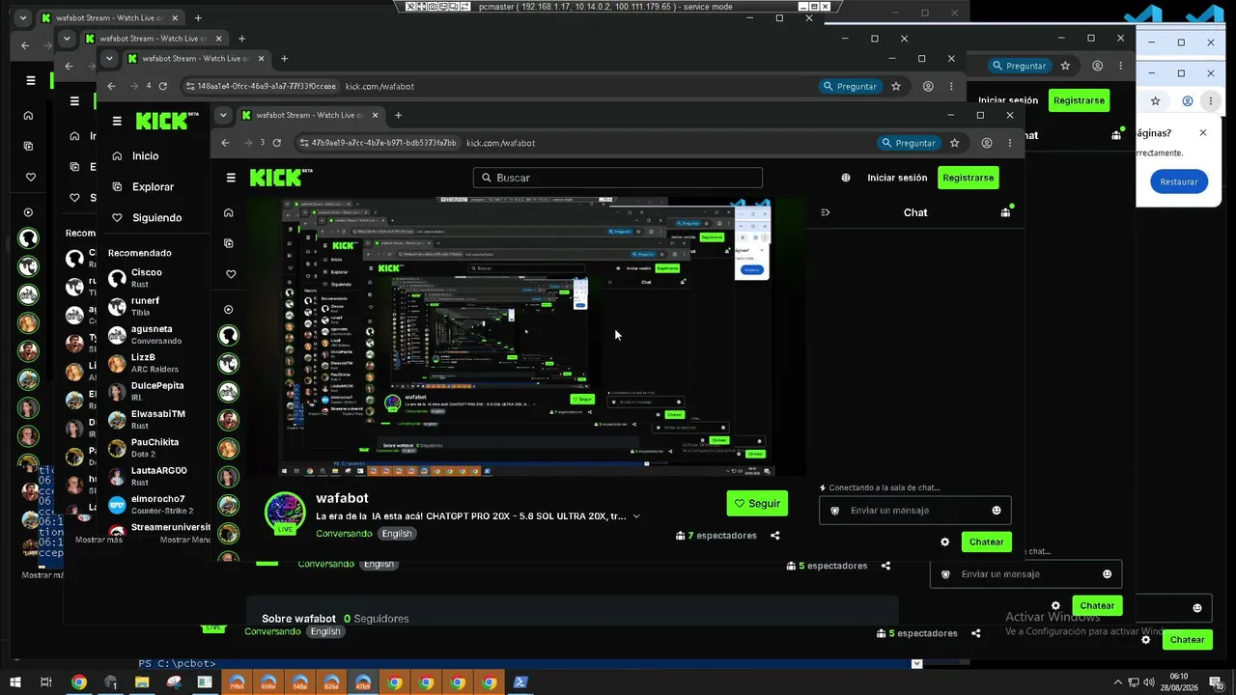Viewport: 1236px width, 695px height.
Task: Reload the page at address 47b9ae19
Action: (x=277, y=143)
